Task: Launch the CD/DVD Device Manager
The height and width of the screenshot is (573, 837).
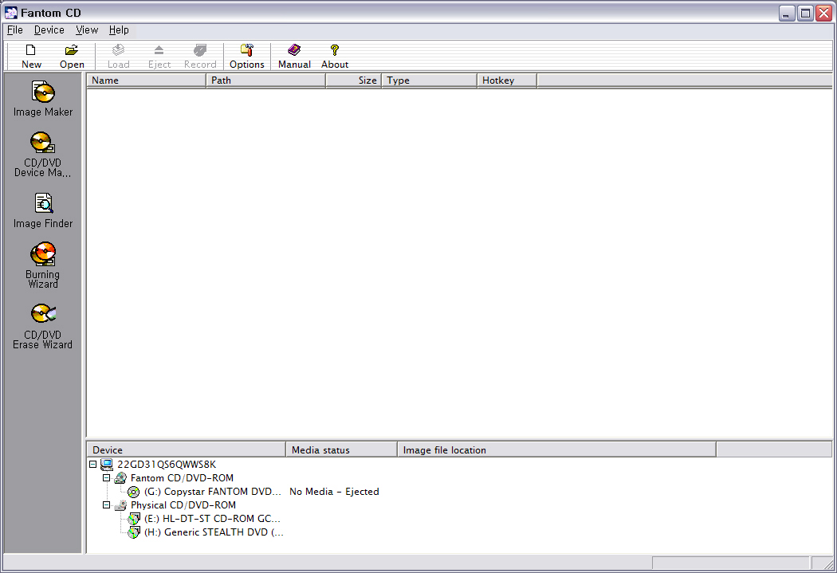Action: point(43,155)
